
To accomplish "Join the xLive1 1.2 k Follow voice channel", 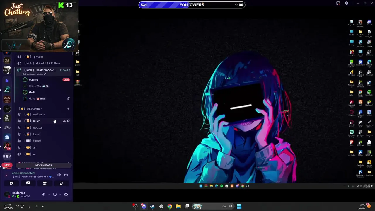I will [44, 63].
